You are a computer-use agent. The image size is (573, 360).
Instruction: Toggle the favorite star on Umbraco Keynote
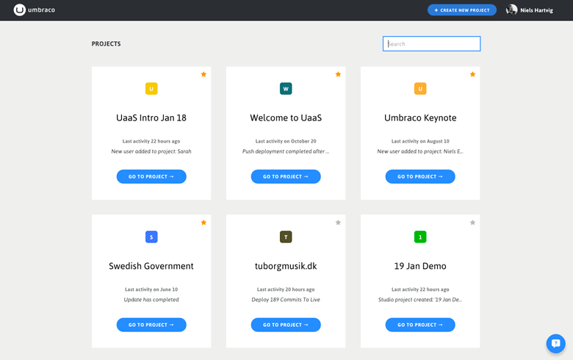coord(472,74)
